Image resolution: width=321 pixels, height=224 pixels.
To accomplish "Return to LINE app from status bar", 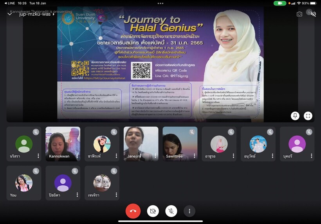I will (x=9, y=3).
